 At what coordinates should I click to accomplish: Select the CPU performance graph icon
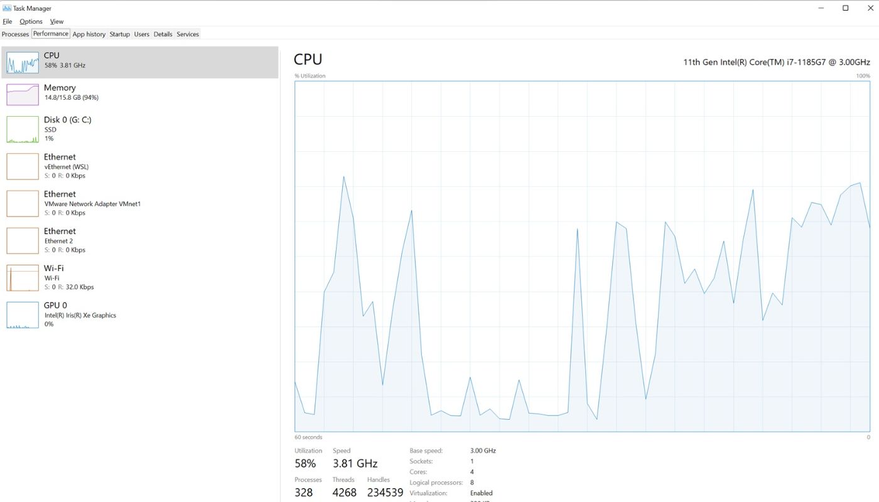coord(22,62)
